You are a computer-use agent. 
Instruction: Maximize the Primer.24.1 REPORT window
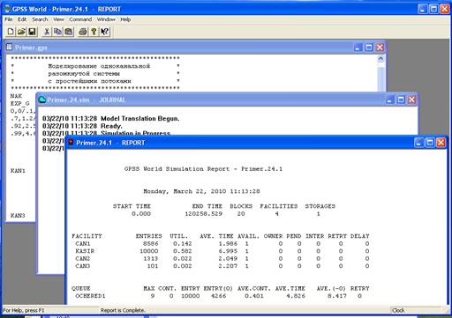tap(430, 143)
